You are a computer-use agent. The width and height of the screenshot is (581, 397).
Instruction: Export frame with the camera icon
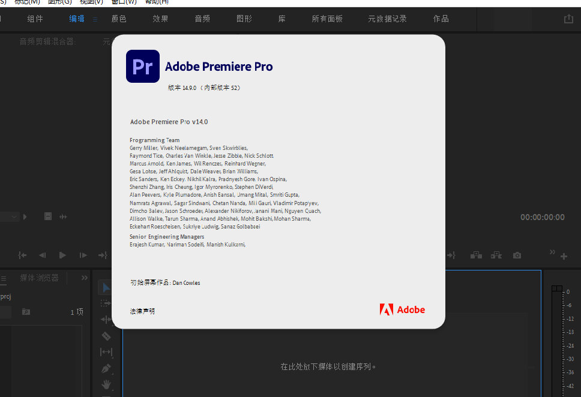517,255
